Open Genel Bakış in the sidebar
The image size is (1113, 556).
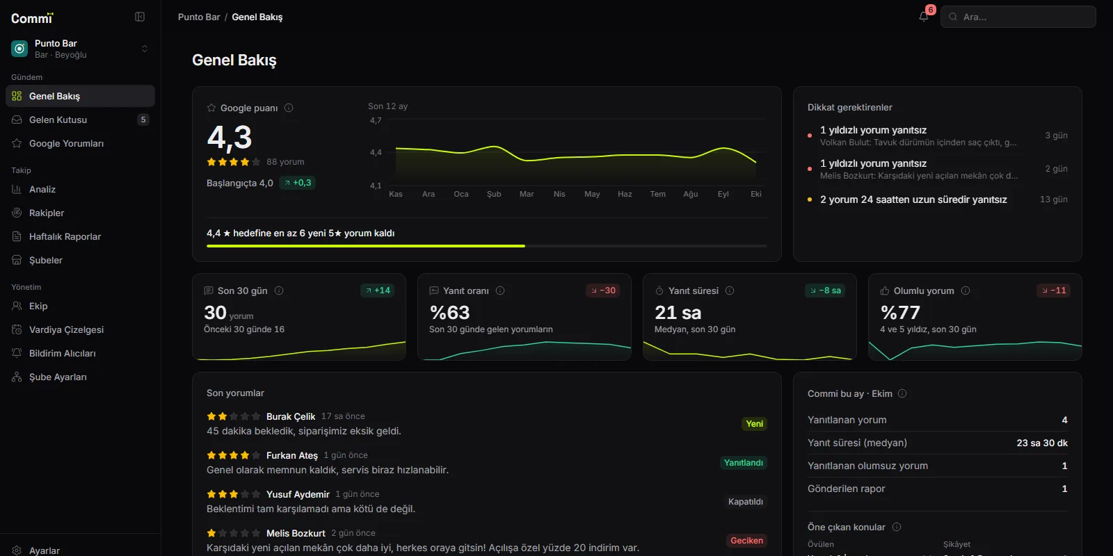point(80,96)
